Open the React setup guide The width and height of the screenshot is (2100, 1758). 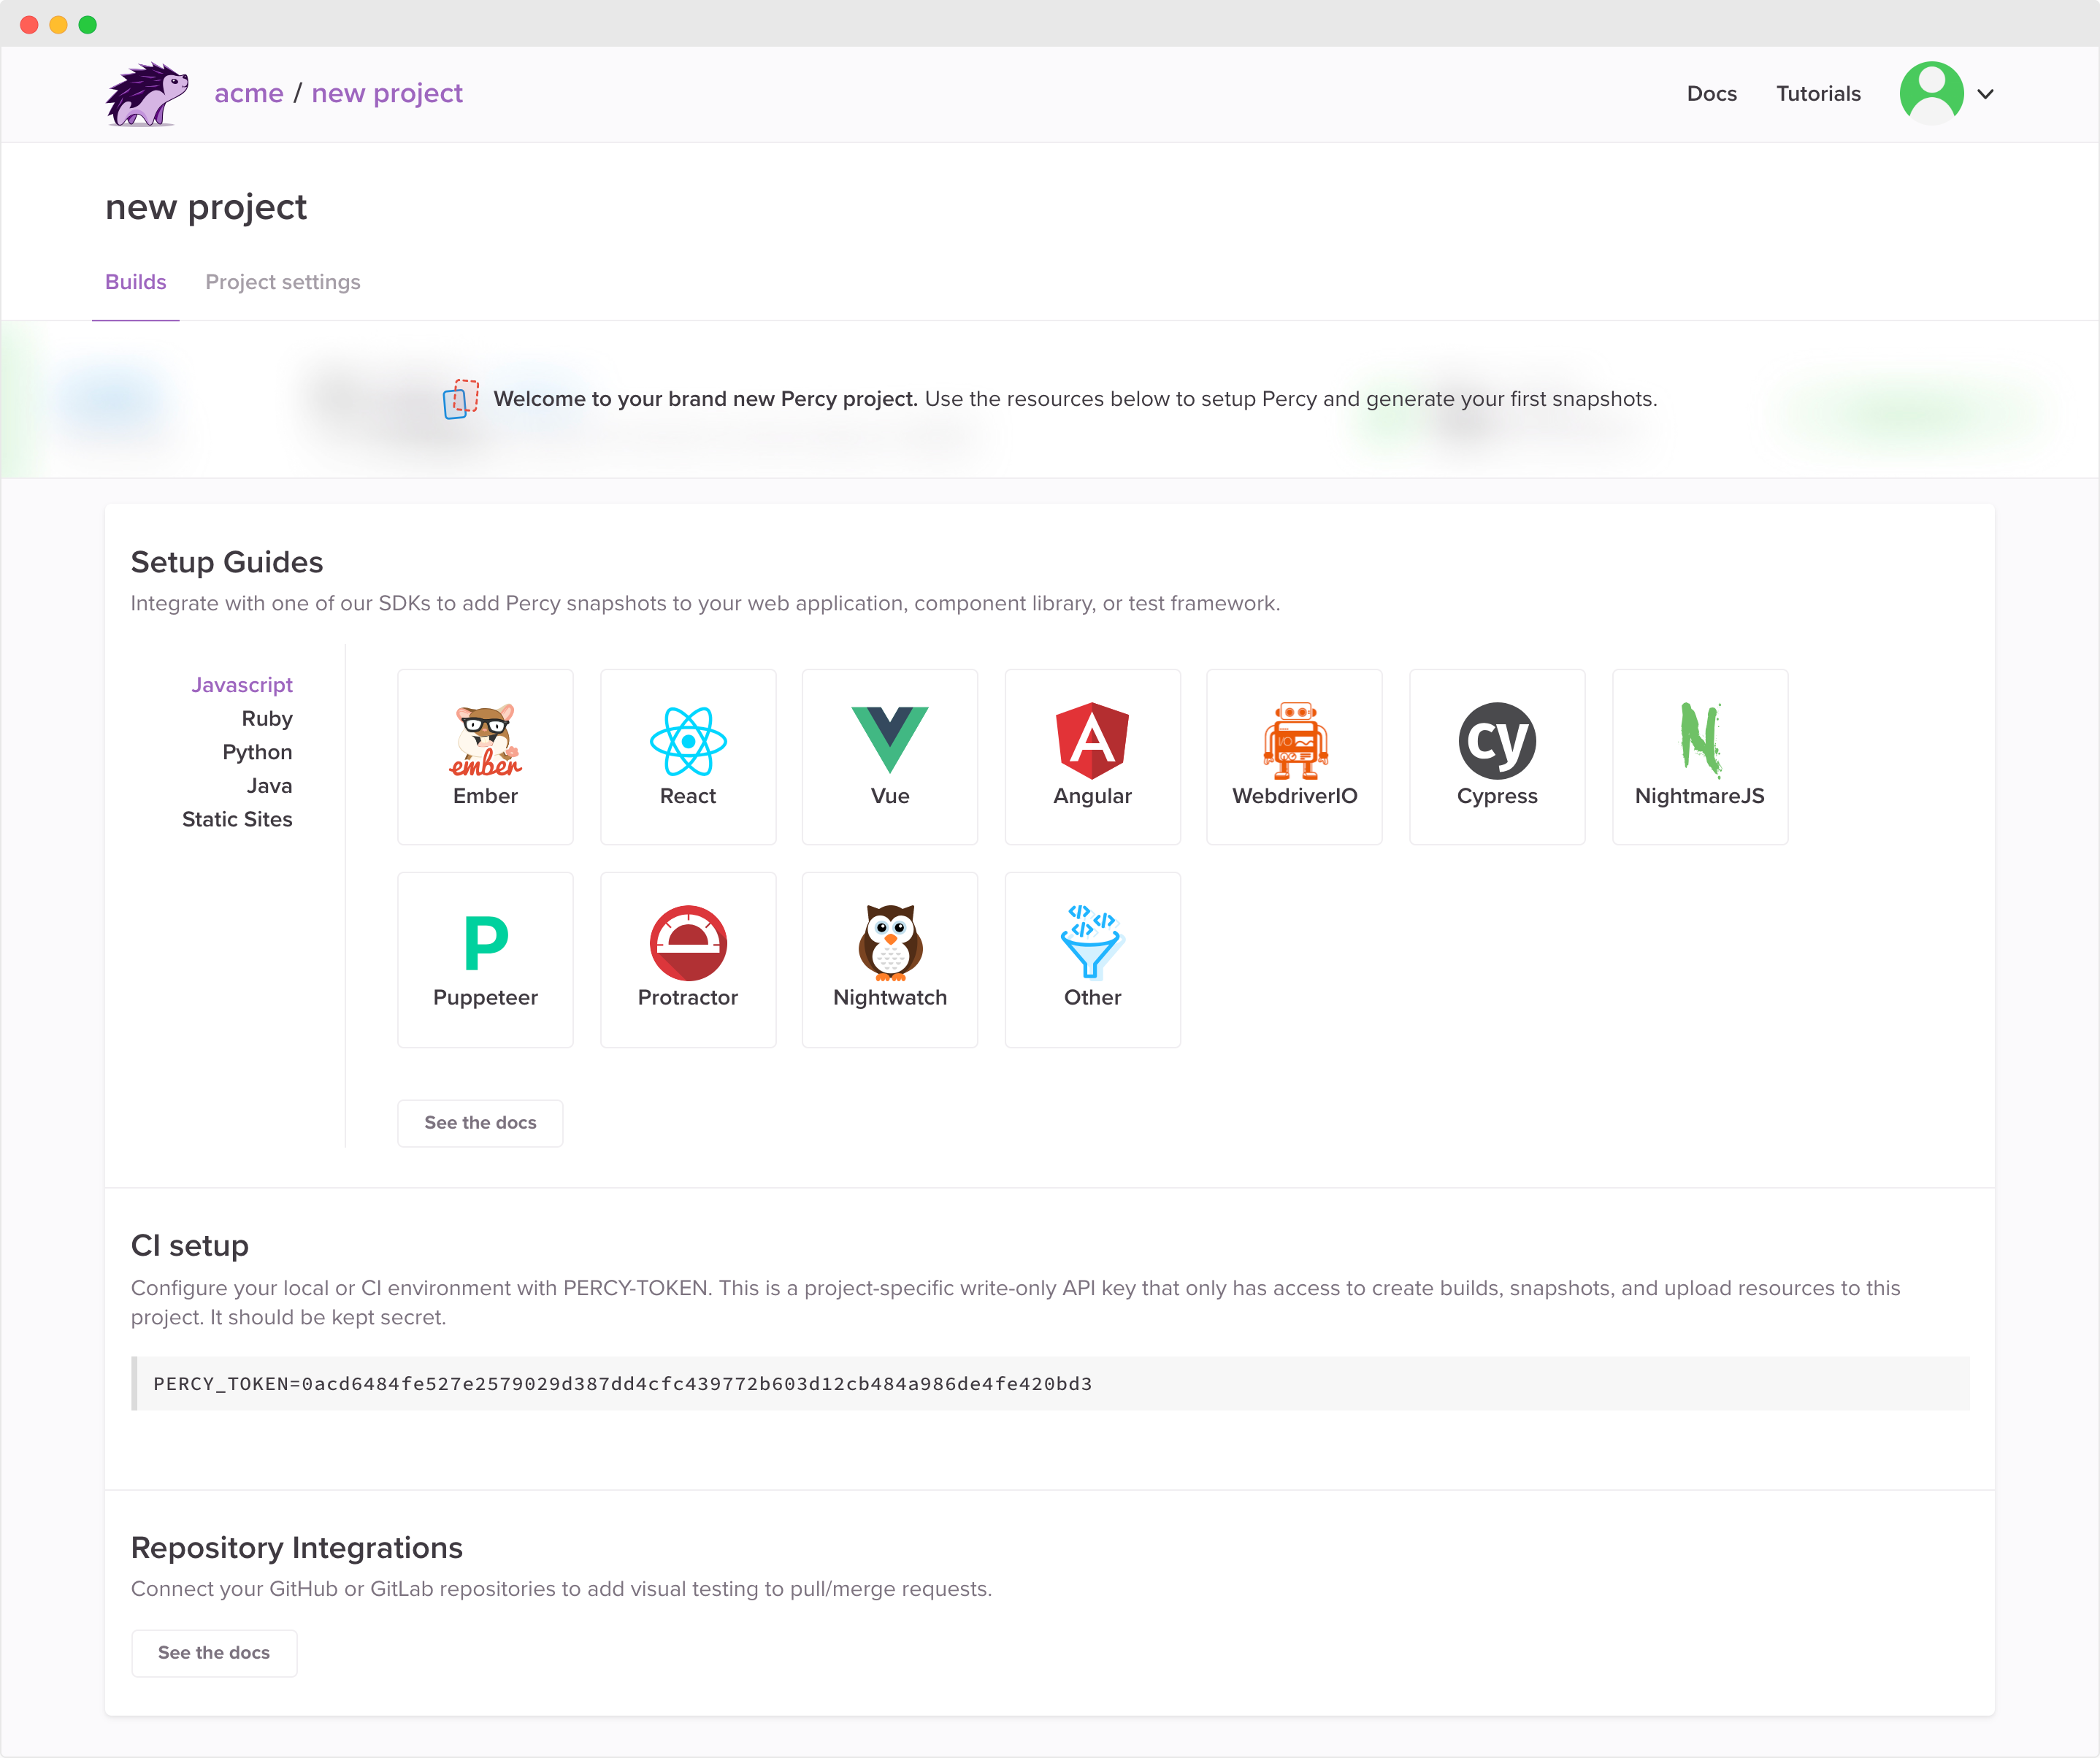tap(687, 756)
